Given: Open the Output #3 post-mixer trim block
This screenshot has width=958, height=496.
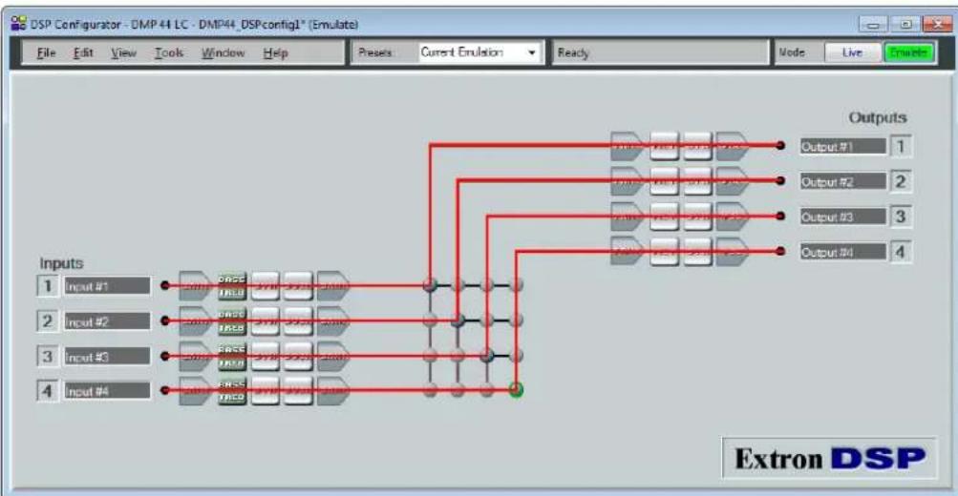Looking at the screenshot, I should coord(627,217).
